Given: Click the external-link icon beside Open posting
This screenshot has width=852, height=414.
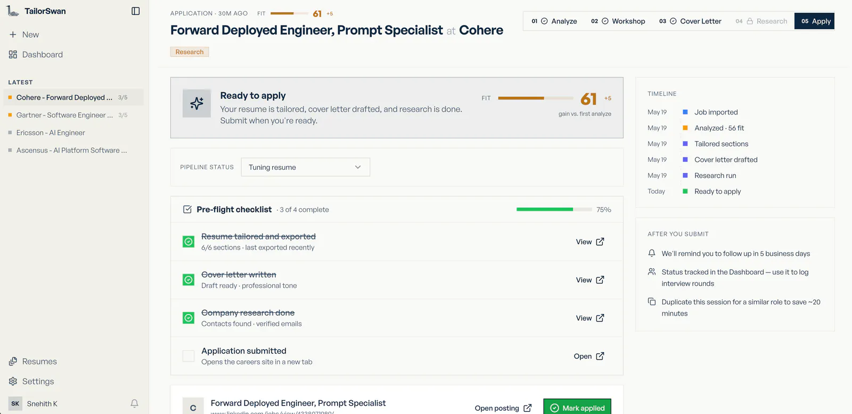Looking at the screenshot, I should (x=528, y=408).
